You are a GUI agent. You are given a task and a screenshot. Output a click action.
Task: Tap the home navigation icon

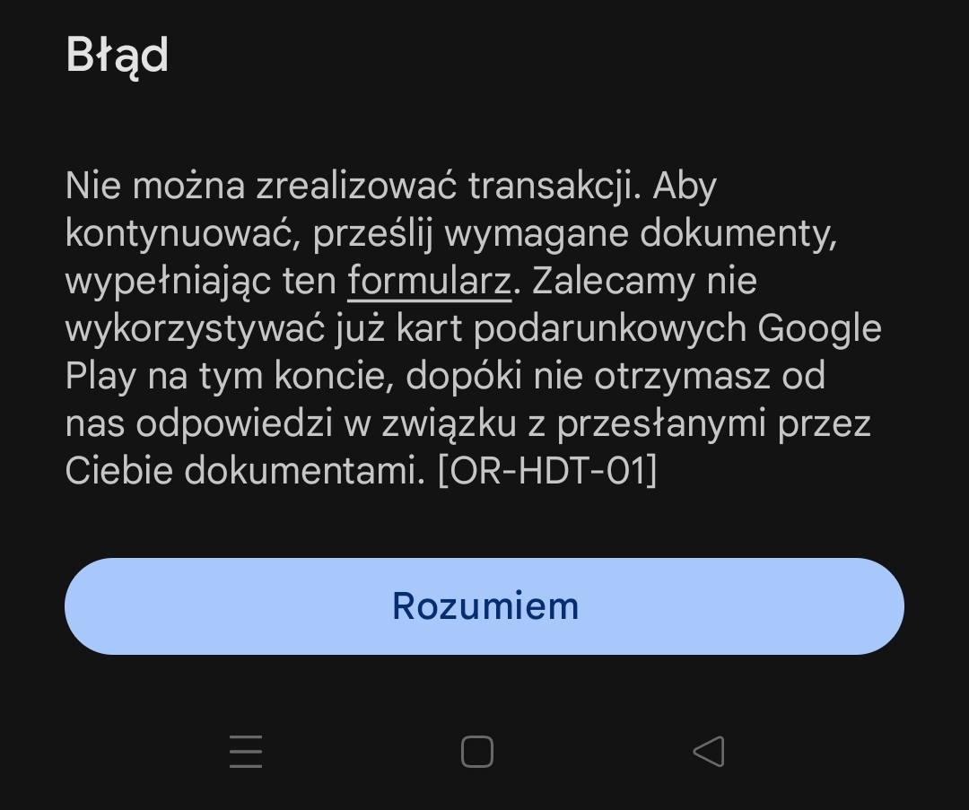(x=476, y=752)
